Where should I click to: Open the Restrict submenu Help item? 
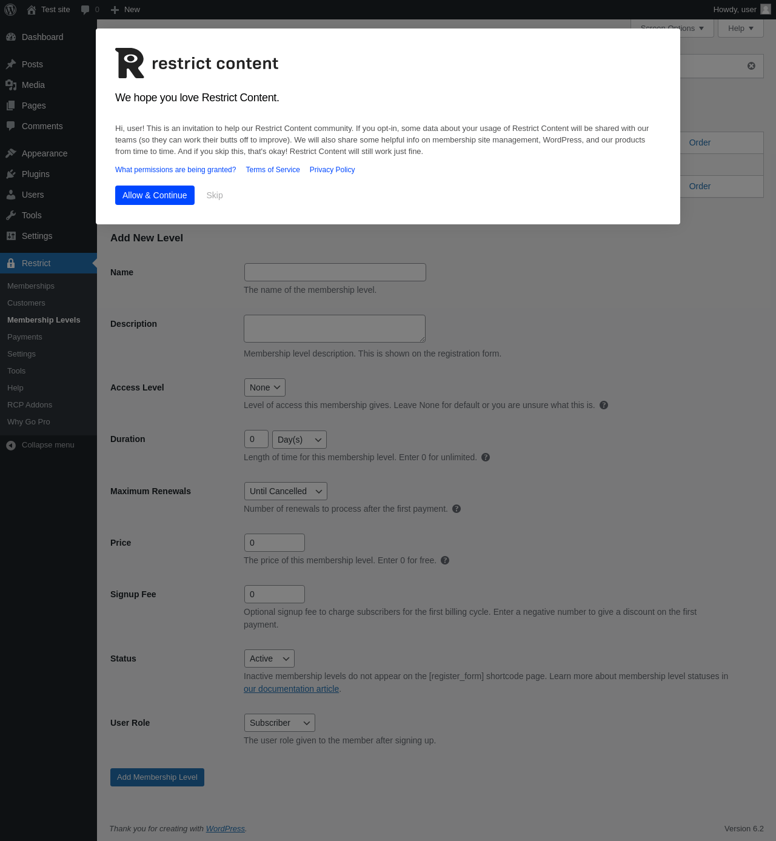[x=15, y=388]
